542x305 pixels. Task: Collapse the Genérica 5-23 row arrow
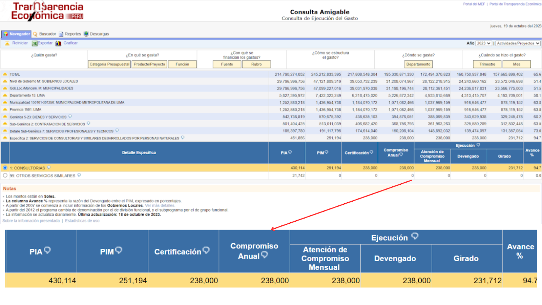tap(5, 117)
